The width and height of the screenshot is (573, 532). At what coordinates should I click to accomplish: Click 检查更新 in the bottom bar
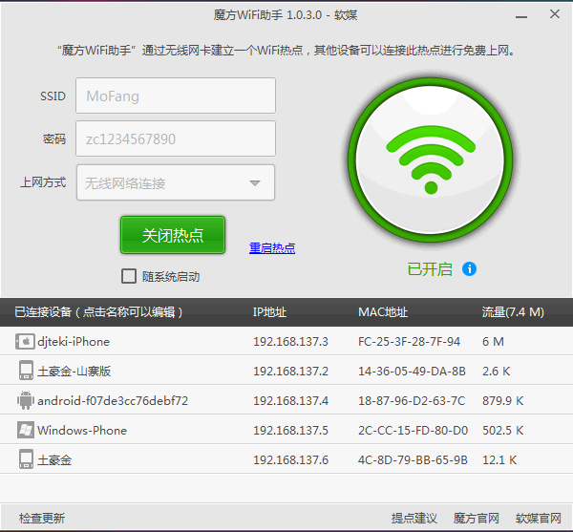tap(42, 518)
